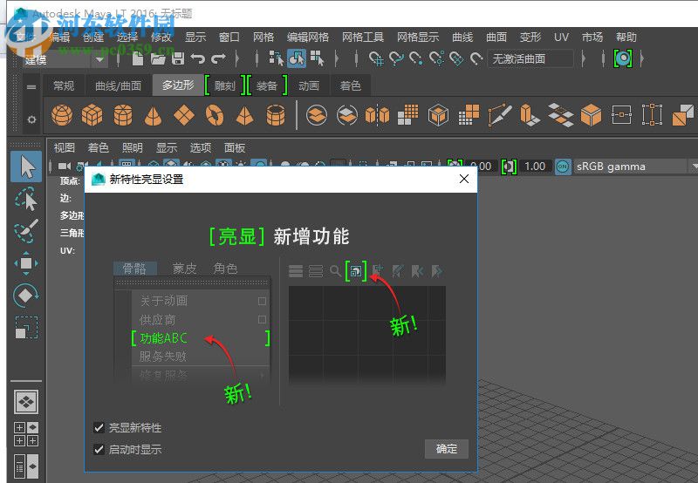The width and height of the screenshot is (698, 483).
Task: Create a polygon plane from the shelf
Action: tap(184, 116)
